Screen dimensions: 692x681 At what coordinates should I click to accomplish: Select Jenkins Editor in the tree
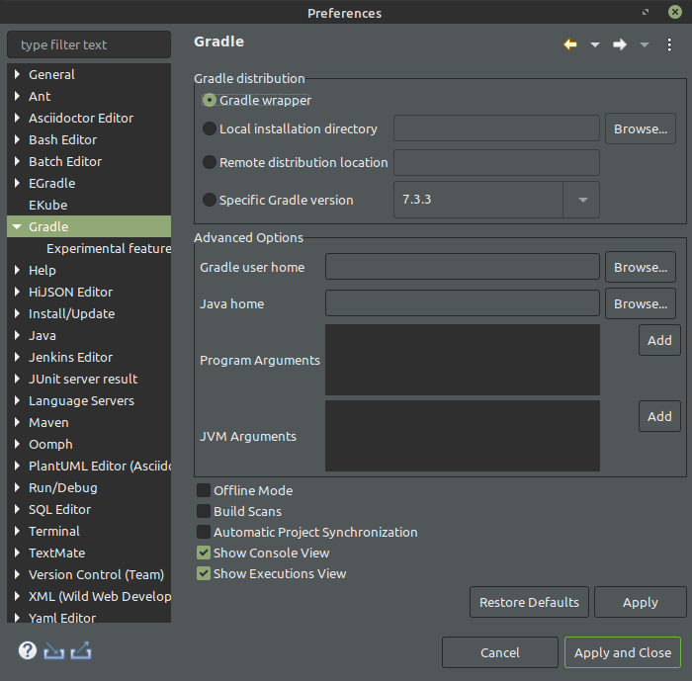70,357
